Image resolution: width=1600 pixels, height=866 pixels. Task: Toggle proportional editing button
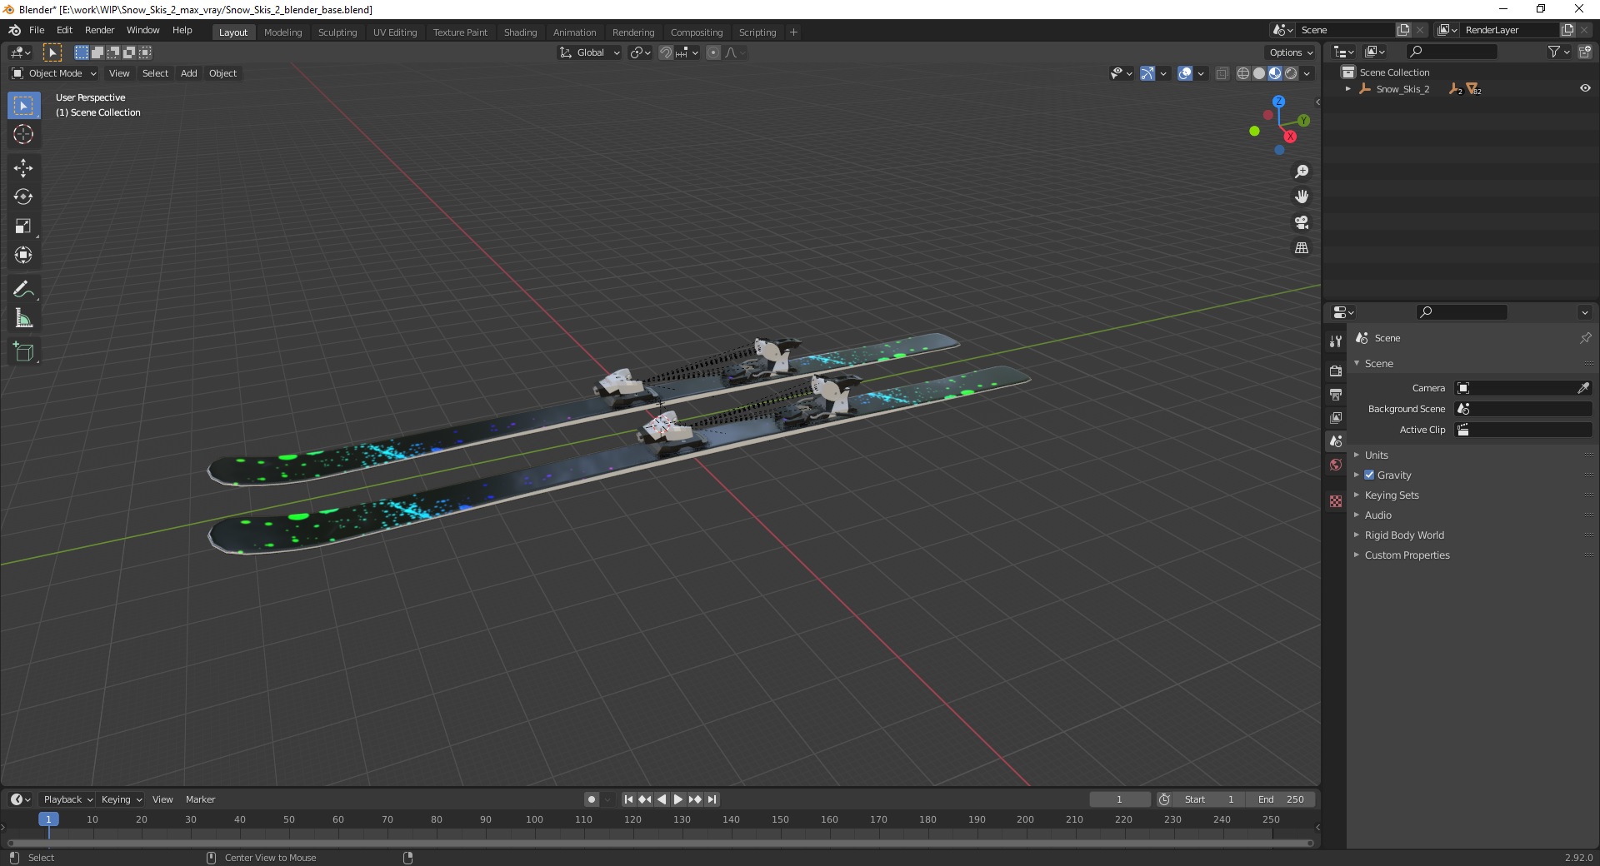[x=713, y=52]
